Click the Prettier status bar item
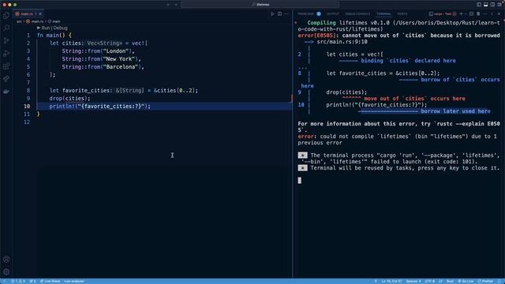Screen dimensions: 505x284 [x=486, y=281]
